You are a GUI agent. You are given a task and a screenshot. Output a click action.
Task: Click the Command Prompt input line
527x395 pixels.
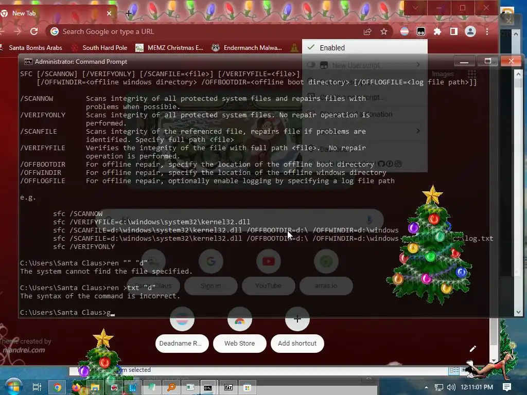[67, 312]
